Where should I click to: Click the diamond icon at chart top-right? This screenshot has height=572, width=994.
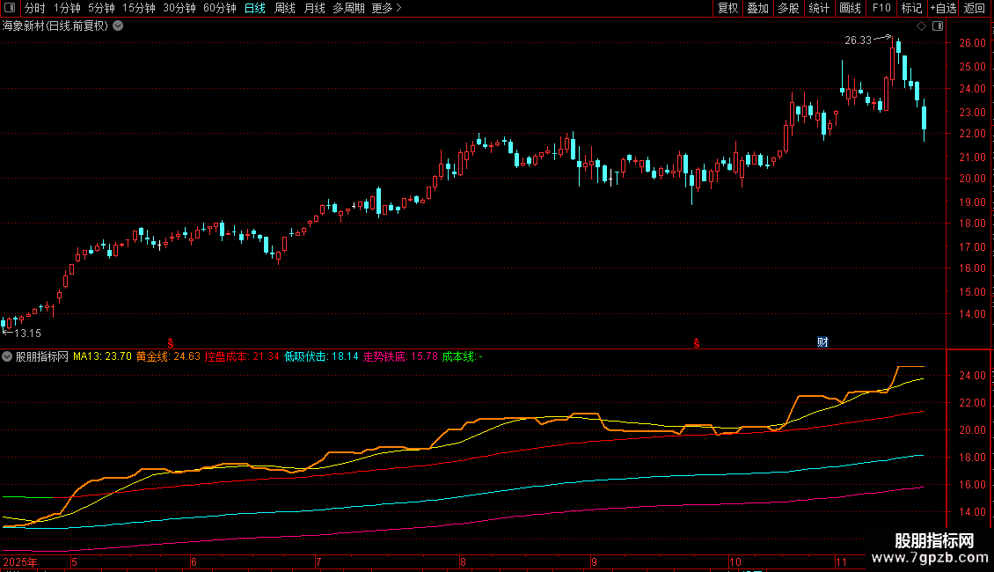pos(921,26)
